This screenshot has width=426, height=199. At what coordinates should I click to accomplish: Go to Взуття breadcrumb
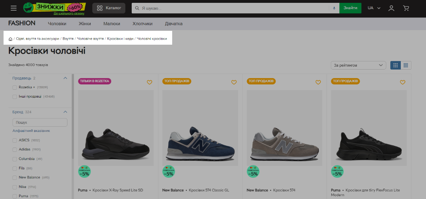68,39
